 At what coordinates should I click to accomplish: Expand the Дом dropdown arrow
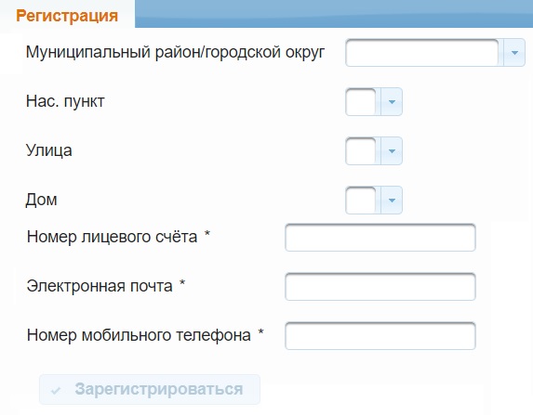coord(392,201)
